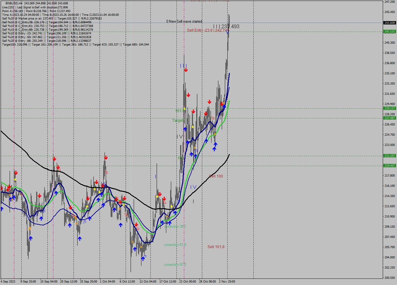Select the hollow arrow marker near the 12 Oct low

(x=145, y=256)
